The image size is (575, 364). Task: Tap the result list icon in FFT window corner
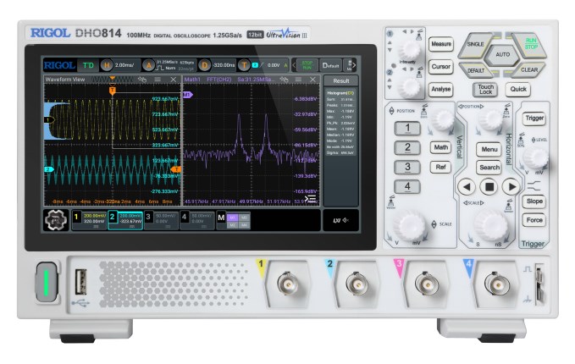click(310, 199)
